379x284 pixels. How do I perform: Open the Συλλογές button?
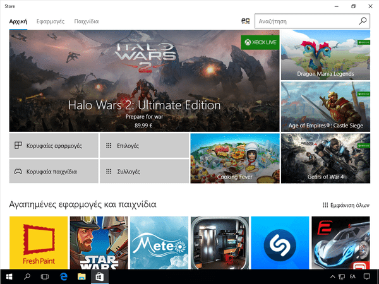(145, 171)
